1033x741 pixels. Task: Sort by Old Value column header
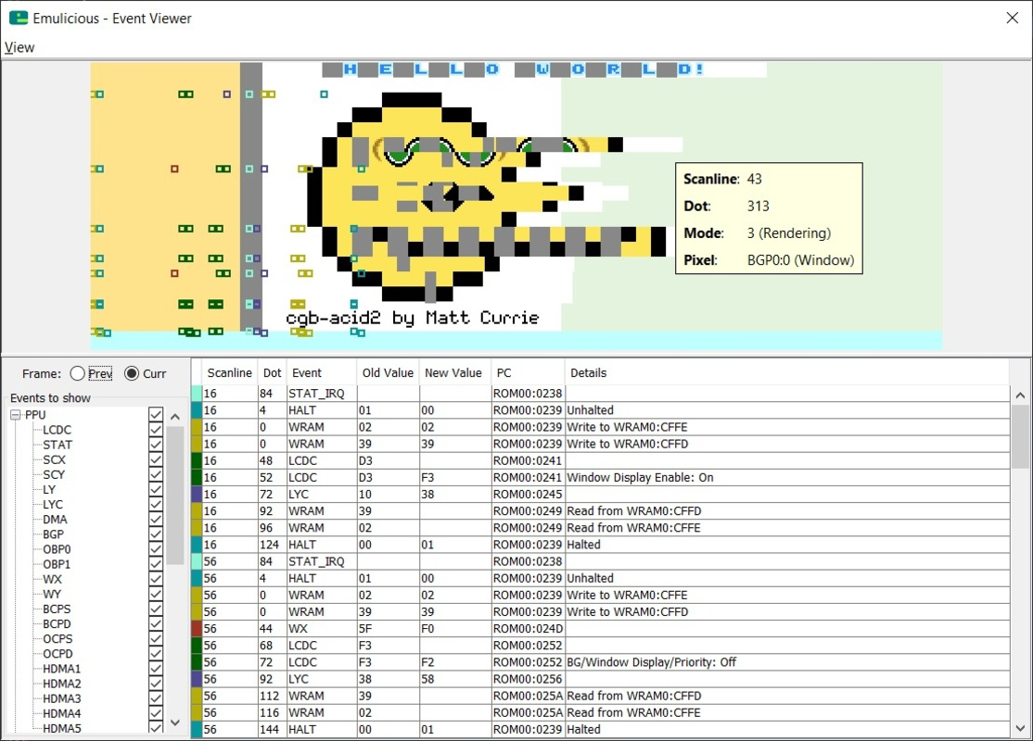tap(388, 372)
